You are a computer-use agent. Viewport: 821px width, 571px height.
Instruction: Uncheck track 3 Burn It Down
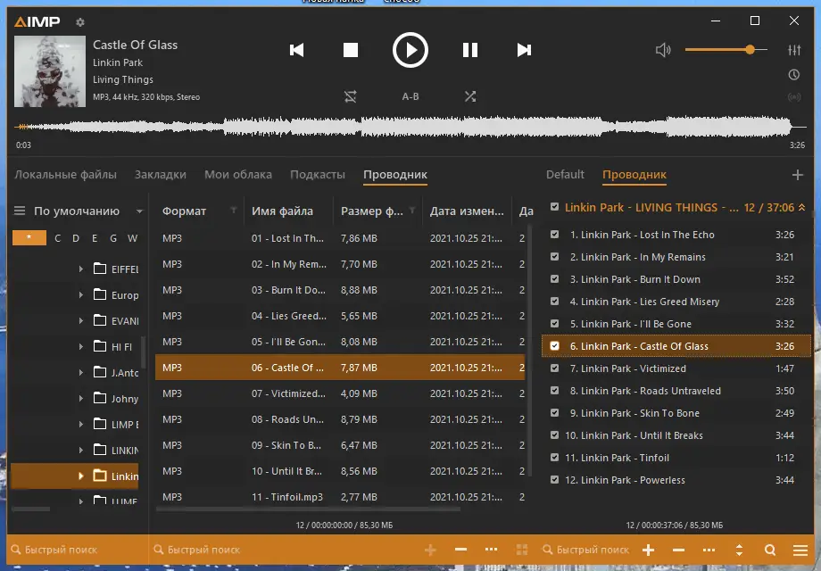pyautogui.click(x=554, y=279)
